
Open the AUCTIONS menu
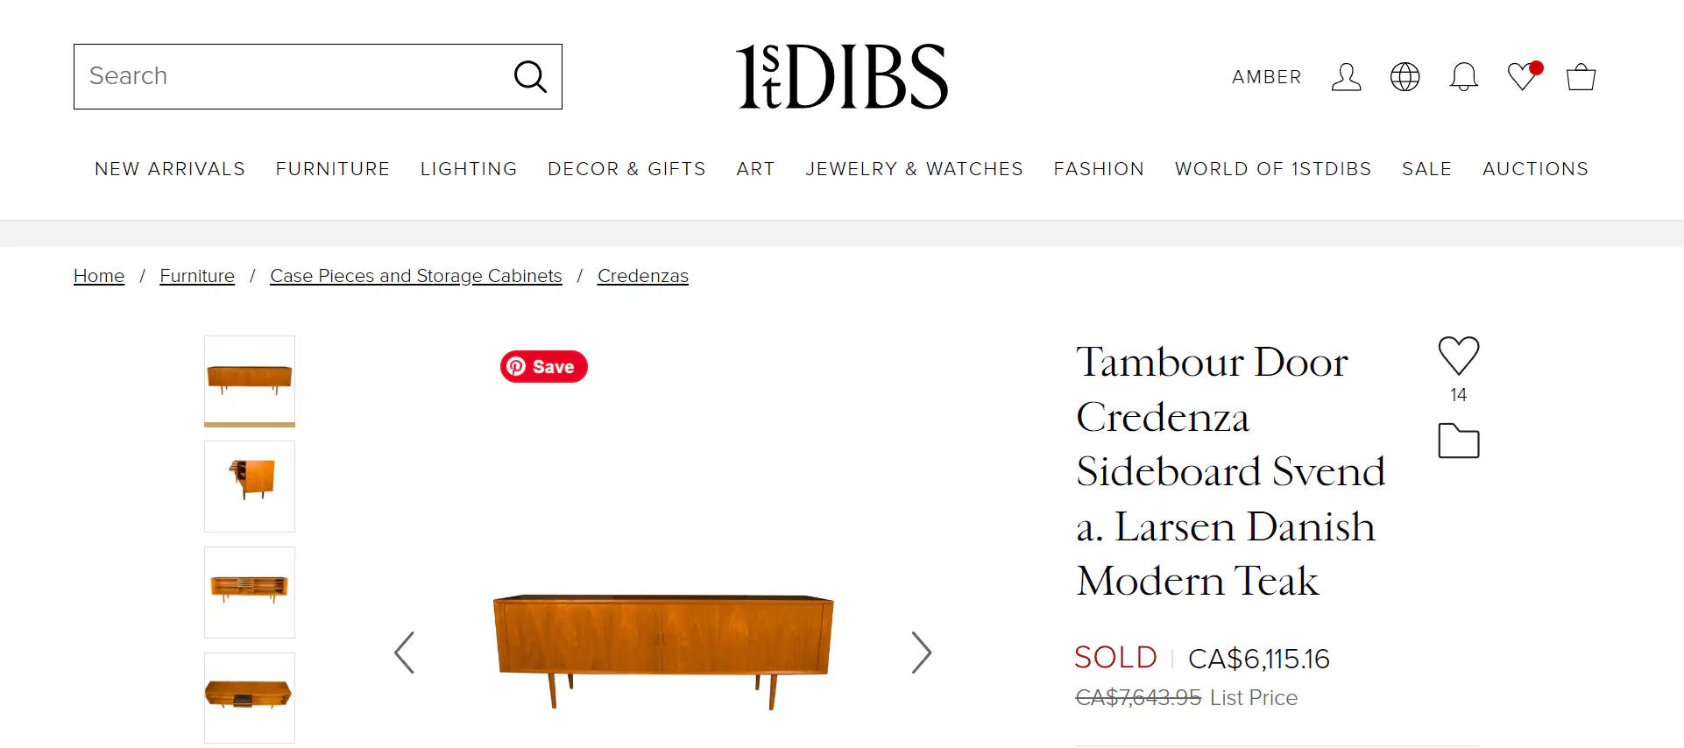coord(1535,168)
